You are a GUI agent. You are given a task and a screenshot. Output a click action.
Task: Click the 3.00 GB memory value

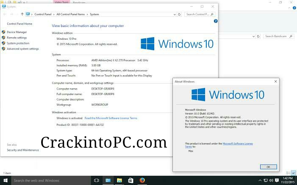[x=96, y=65]
